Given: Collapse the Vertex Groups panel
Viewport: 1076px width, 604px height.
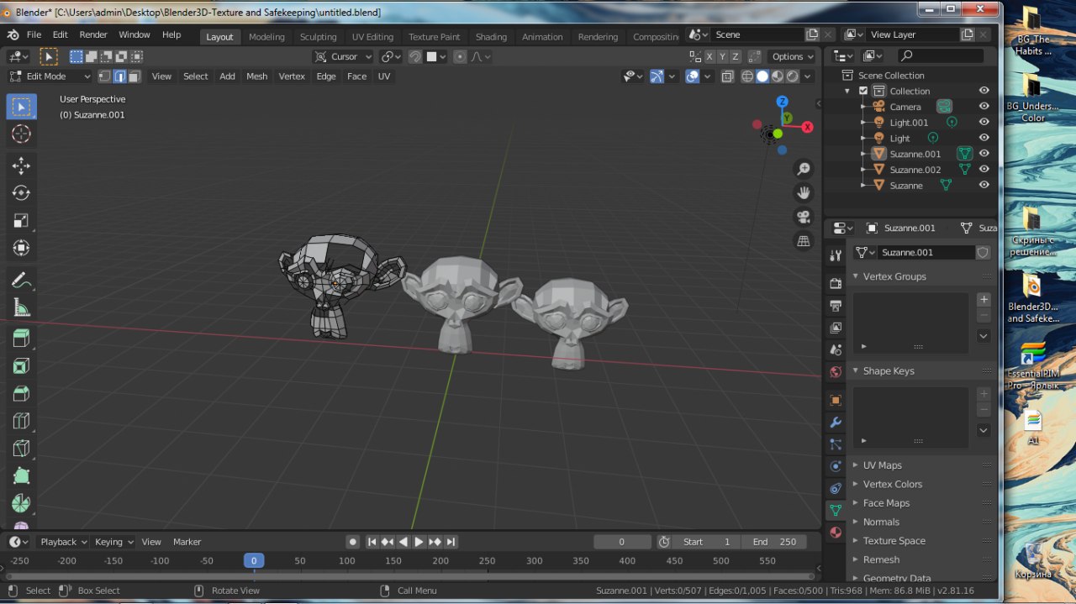Looking at the screenshot, I should coord(855,276).
